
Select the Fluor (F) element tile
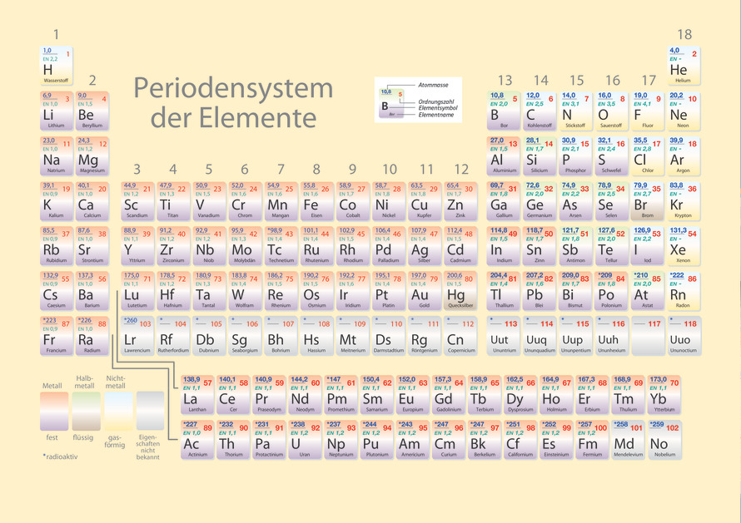tap(647, 111)
